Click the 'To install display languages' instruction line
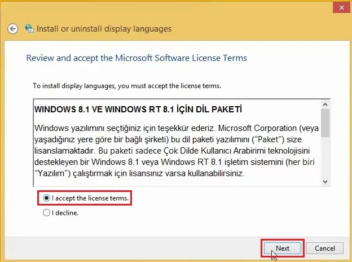Image resolution: width=352 pixels, height=262 pixels. click(127, 86)
